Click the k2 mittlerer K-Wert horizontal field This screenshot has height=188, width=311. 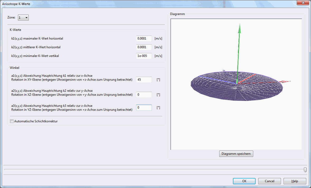pos(144,47)
